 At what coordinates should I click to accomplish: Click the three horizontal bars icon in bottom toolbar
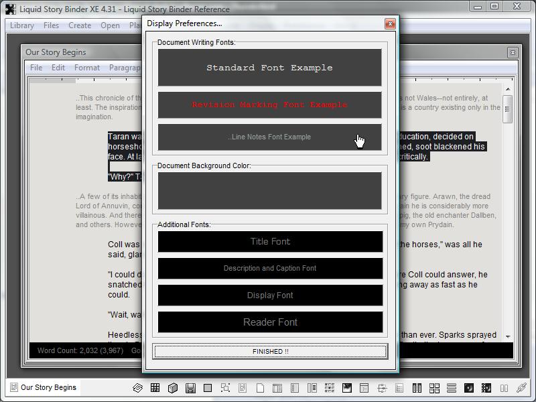point(452,388)
